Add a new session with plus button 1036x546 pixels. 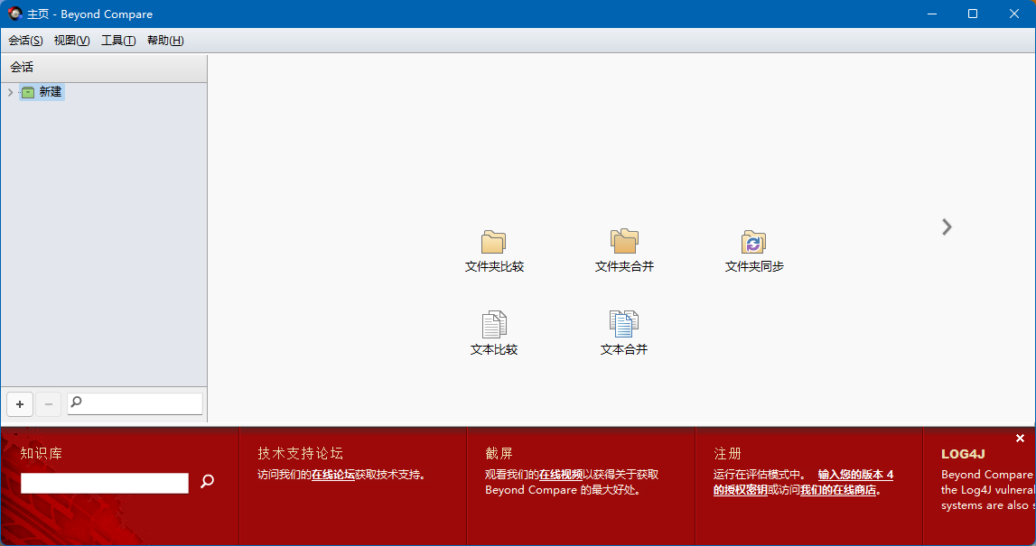(x=20, y=404)
